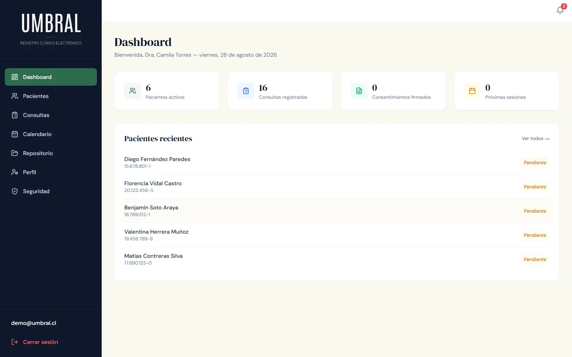Viewport: 572px width, 357px height.
Task: Open the notifications bell
Action: coord(560,10)
